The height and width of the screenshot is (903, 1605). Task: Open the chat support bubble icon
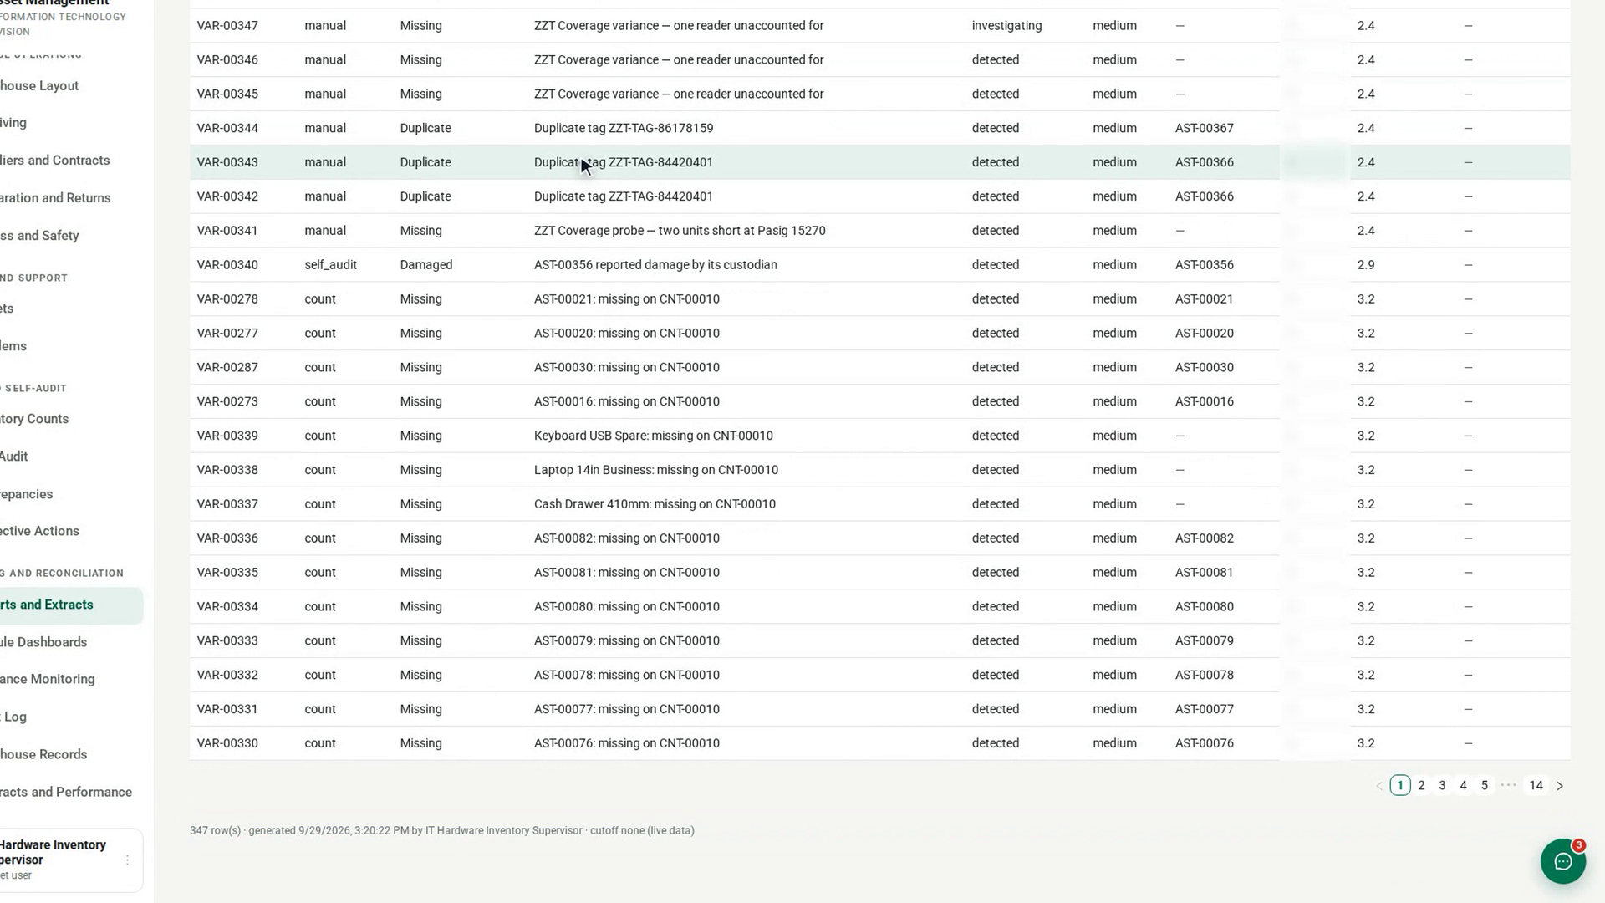1562,861
